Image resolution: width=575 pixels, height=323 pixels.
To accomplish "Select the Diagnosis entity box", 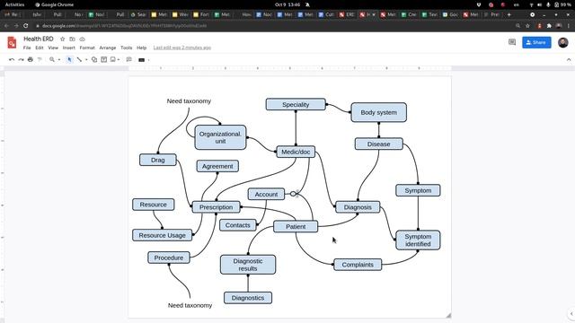I will click(x=358, y=207).
